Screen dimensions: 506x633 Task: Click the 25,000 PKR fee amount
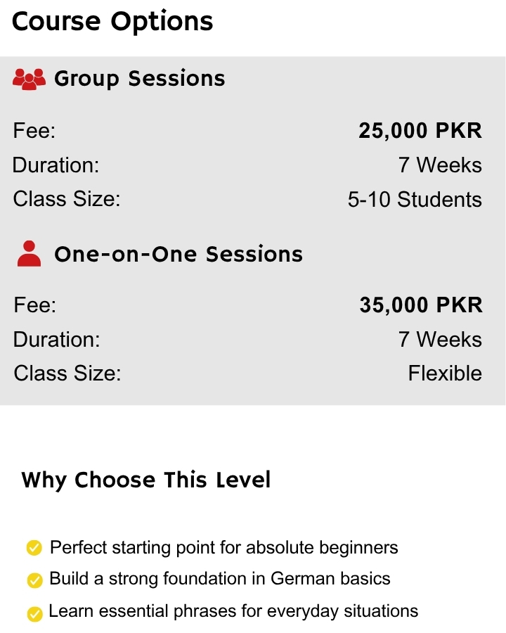pos(420,131)
